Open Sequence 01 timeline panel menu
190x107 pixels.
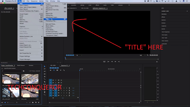69,65
